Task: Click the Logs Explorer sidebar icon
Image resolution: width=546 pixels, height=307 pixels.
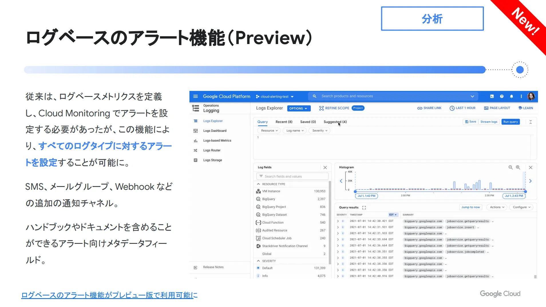Action: point(195,121)
